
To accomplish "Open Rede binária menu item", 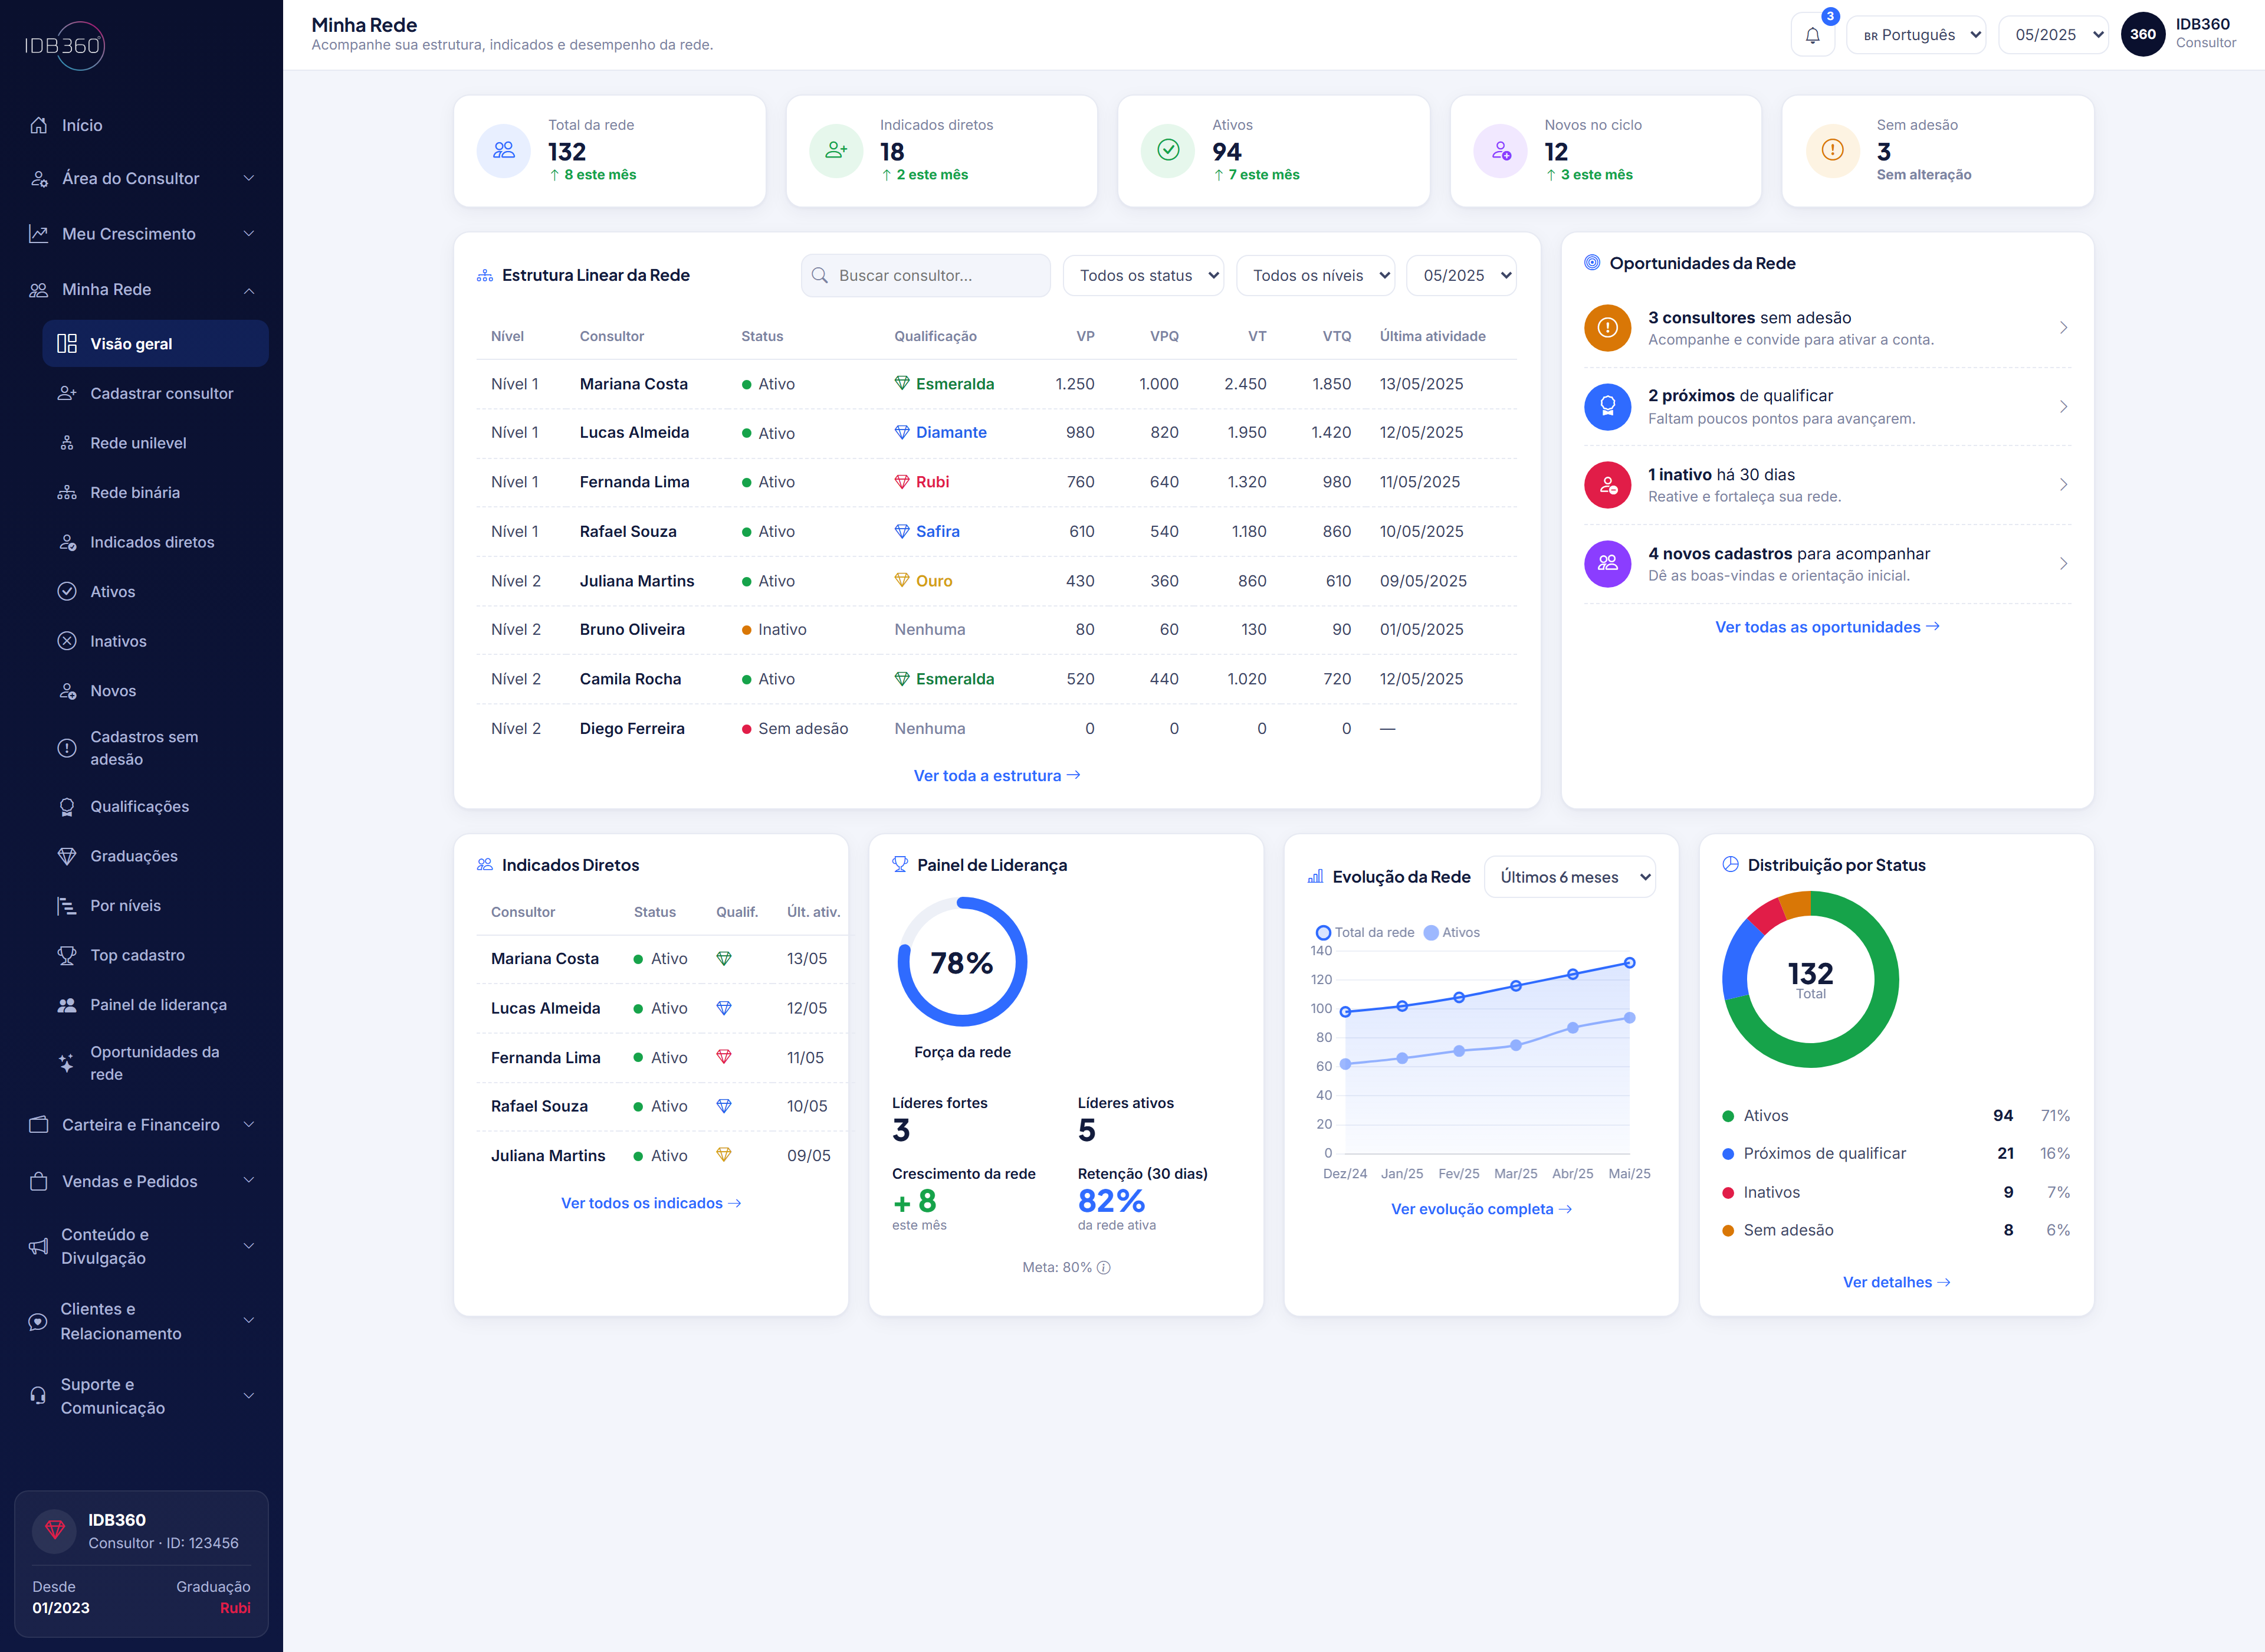I will (155, 492).
